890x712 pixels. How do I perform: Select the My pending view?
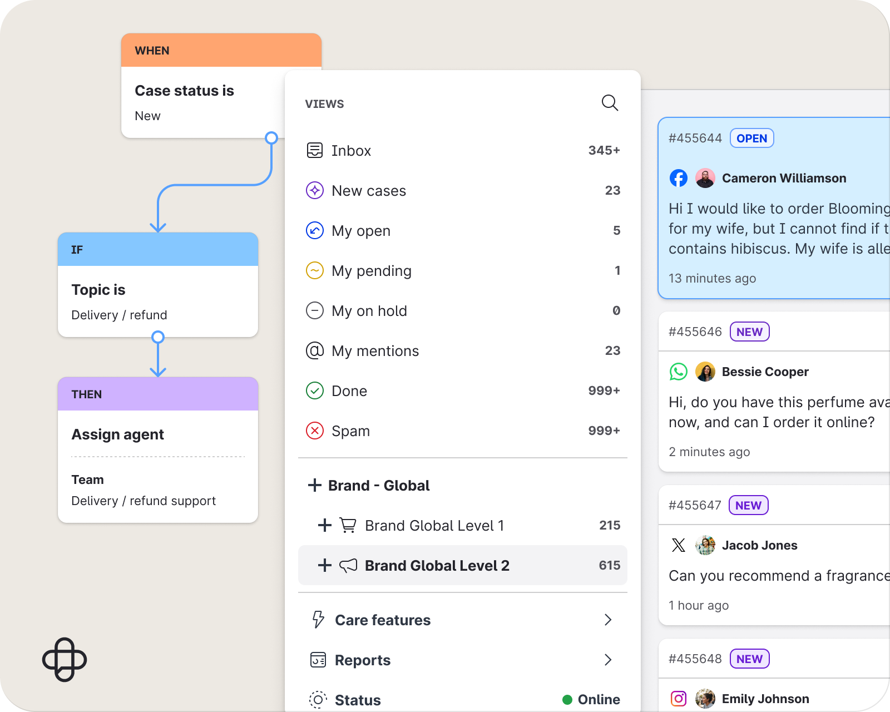coord(372,271)
